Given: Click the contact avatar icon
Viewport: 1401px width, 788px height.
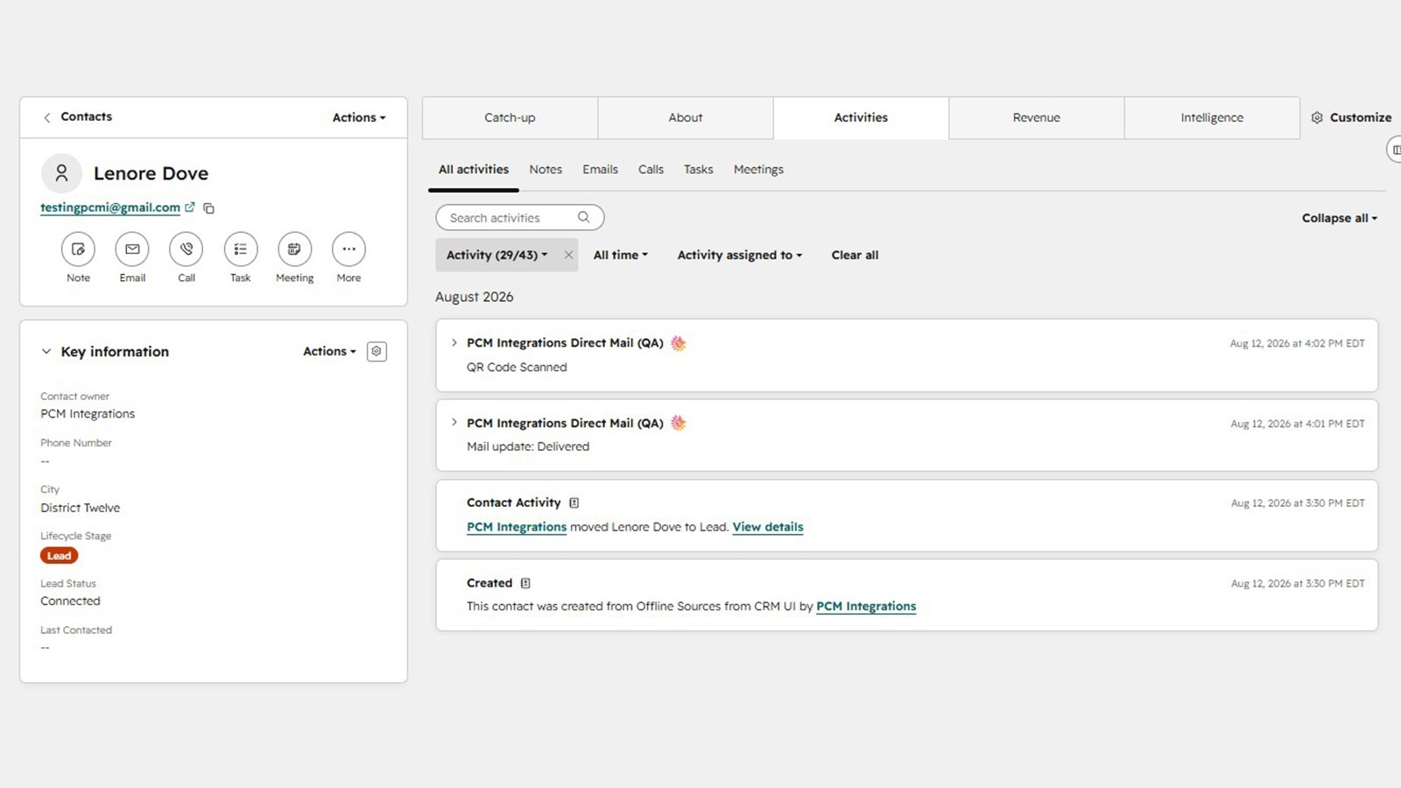Looking at the screenshot, I should tap(61, 173).
